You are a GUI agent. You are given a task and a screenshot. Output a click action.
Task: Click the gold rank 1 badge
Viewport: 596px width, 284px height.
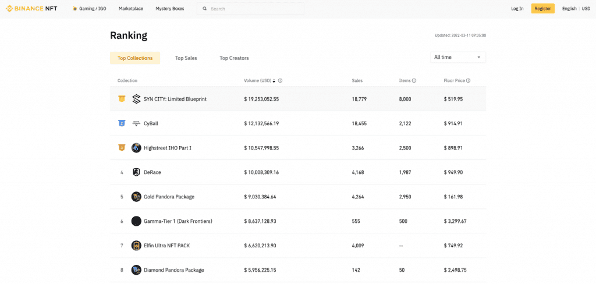pyautogui.click(x=121, y=99)
